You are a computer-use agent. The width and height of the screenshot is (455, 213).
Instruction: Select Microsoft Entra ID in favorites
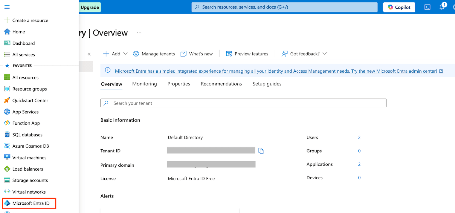point(29,203)
